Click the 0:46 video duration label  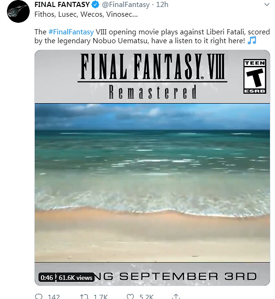pos(47,278)
